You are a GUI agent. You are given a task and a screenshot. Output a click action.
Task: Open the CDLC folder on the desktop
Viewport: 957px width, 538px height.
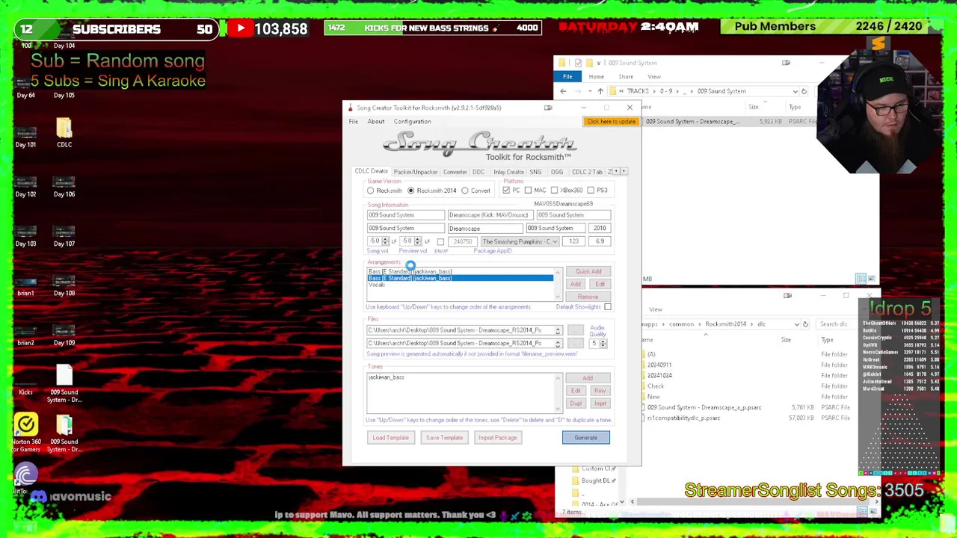click(64, 133)
